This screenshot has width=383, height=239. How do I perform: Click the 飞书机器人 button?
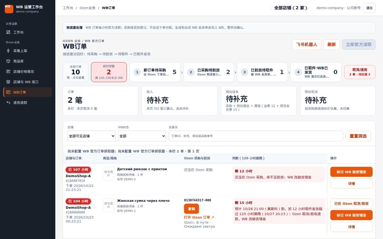[307, 45]
